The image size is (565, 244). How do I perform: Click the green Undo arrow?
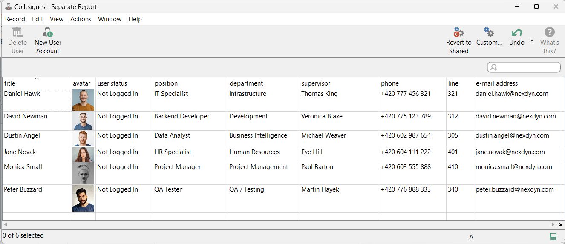pos(516,32)
